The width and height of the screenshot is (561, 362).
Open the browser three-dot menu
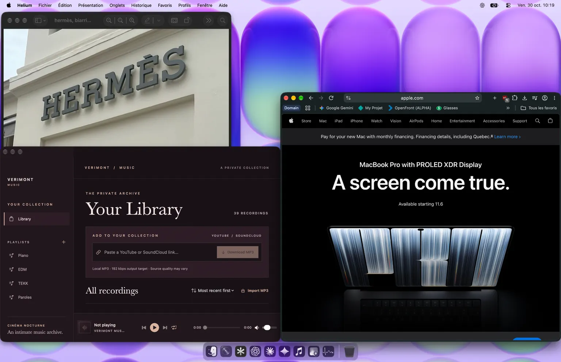[x=554, y=98]
